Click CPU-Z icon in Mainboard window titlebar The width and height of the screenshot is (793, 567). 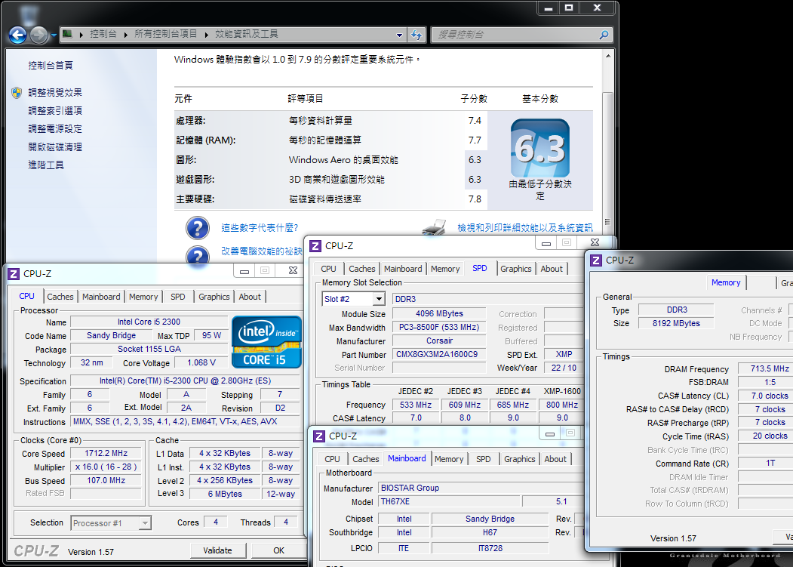[319, 436]
